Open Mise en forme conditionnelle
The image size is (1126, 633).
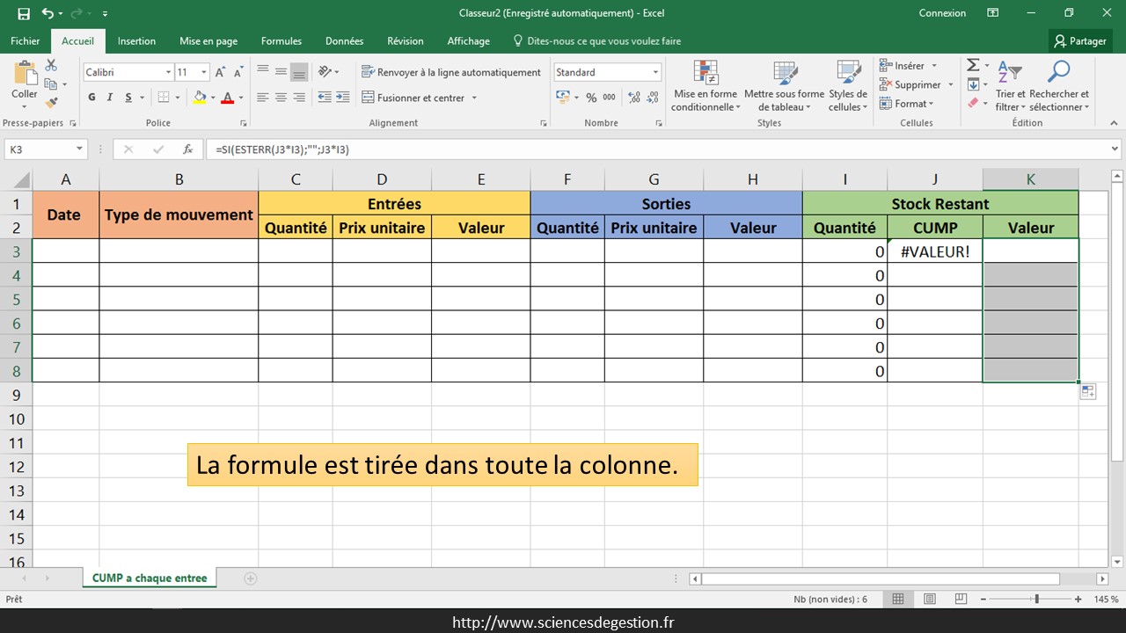[706, 87]
